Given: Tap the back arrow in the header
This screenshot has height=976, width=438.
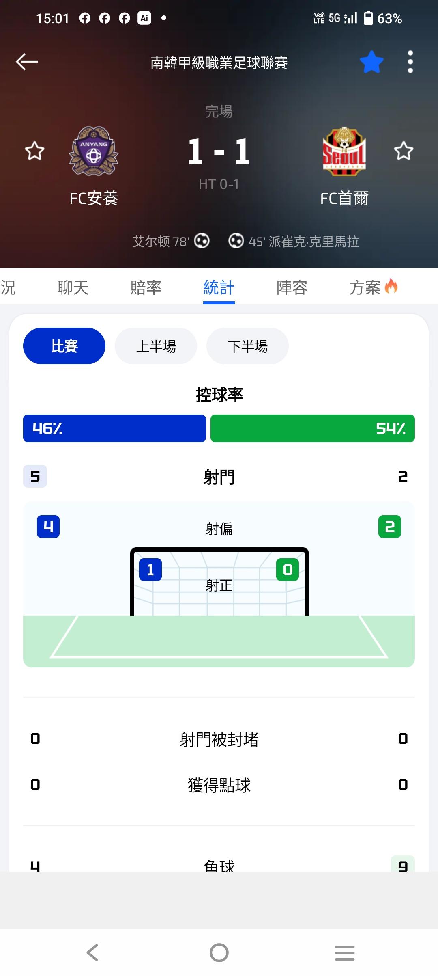Looking at the screenshot, I should pos(27,62).
